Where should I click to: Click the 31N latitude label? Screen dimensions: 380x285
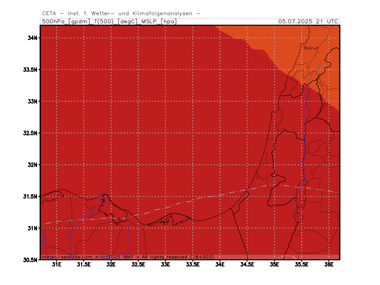click(x=32, y=228)
